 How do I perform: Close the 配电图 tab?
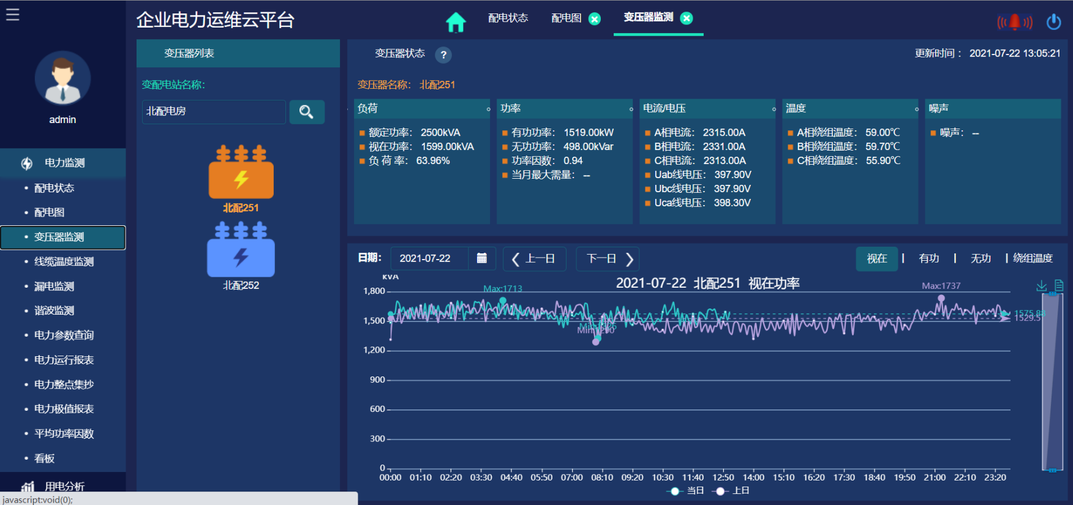[x=595, y=19]
